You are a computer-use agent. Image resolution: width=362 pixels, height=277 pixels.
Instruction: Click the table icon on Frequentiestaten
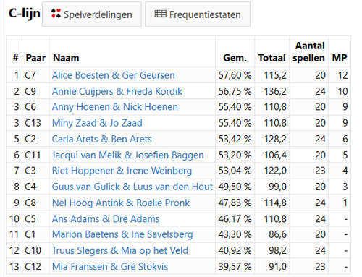click(160, 14)
